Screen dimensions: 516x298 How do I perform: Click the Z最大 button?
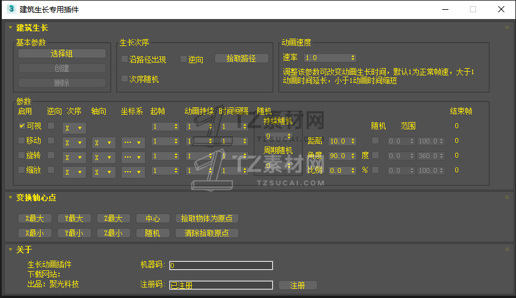pos(114,218)
